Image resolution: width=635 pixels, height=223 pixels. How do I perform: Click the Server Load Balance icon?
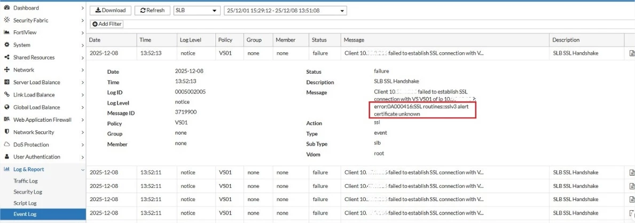click(x=6, y=82)
